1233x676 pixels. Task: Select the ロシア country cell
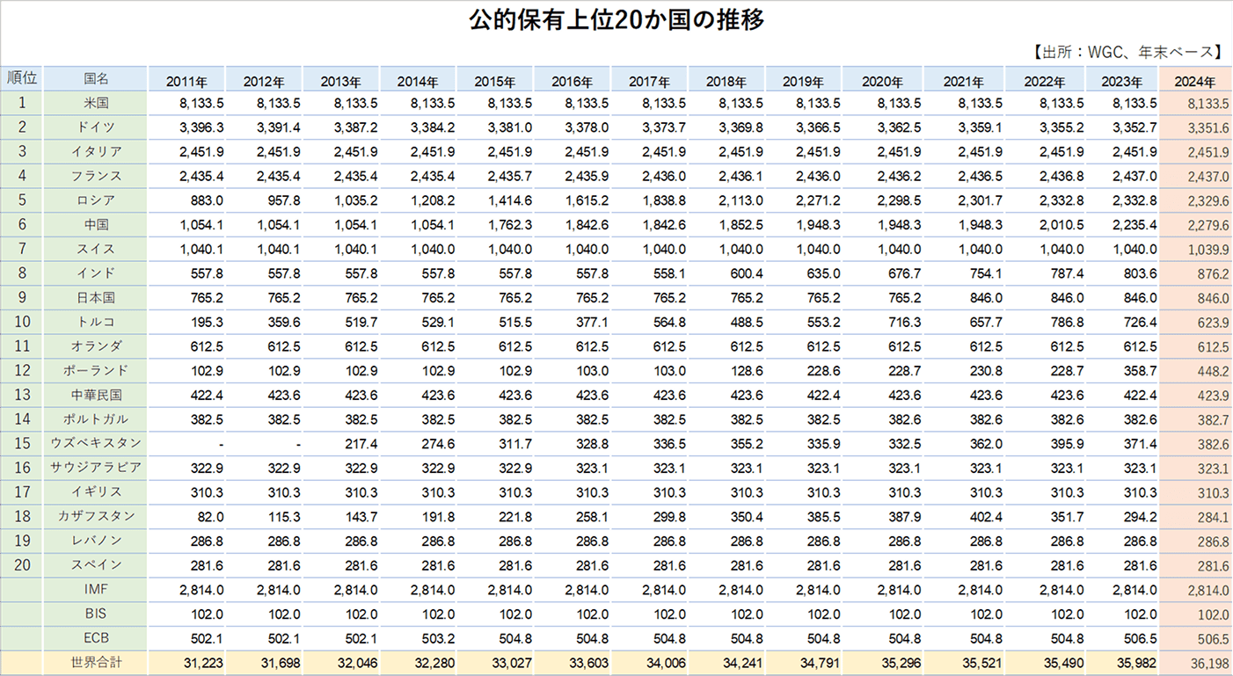click(96, 200)
